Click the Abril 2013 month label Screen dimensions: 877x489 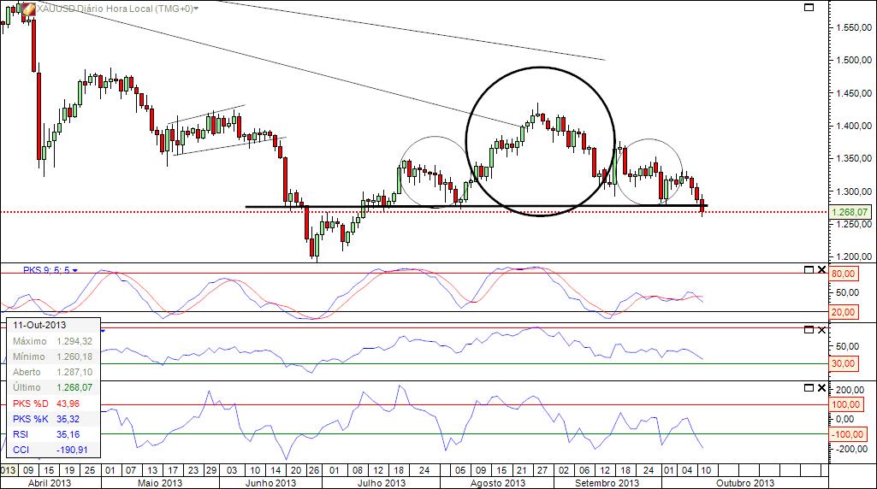coord(50,483)
